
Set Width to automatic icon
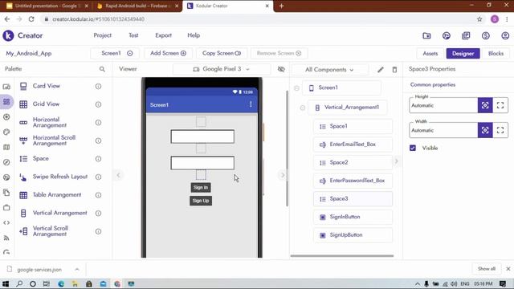point(485,130)
